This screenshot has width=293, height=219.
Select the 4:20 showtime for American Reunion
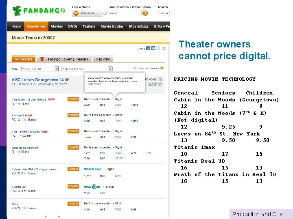pyautogui.click(x=133, y=153)
